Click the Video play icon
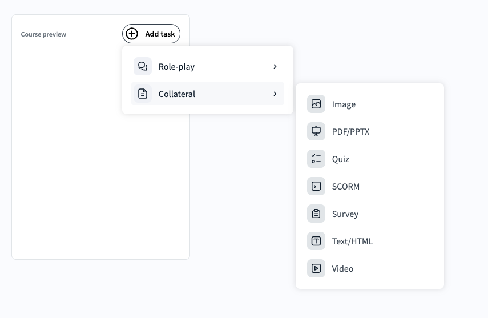 click(x=316, y=268)
